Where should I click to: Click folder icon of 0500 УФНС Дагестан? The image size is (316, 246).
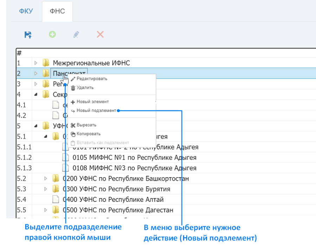click(55, 210)
